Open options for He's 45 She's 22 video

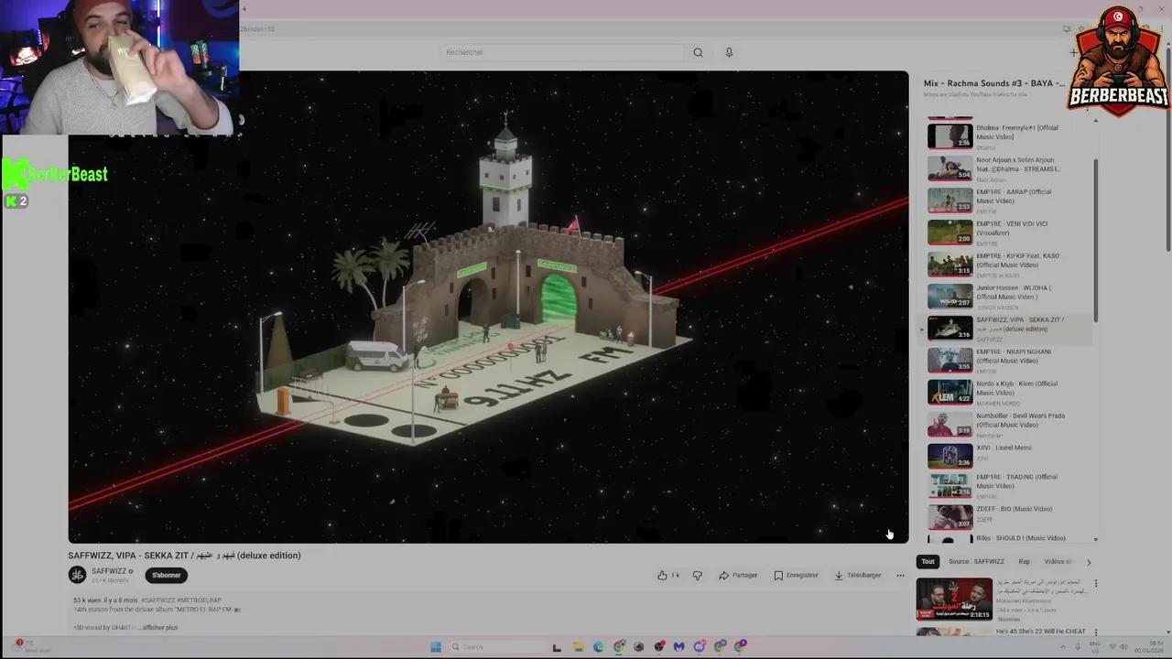coord(1095,632)
